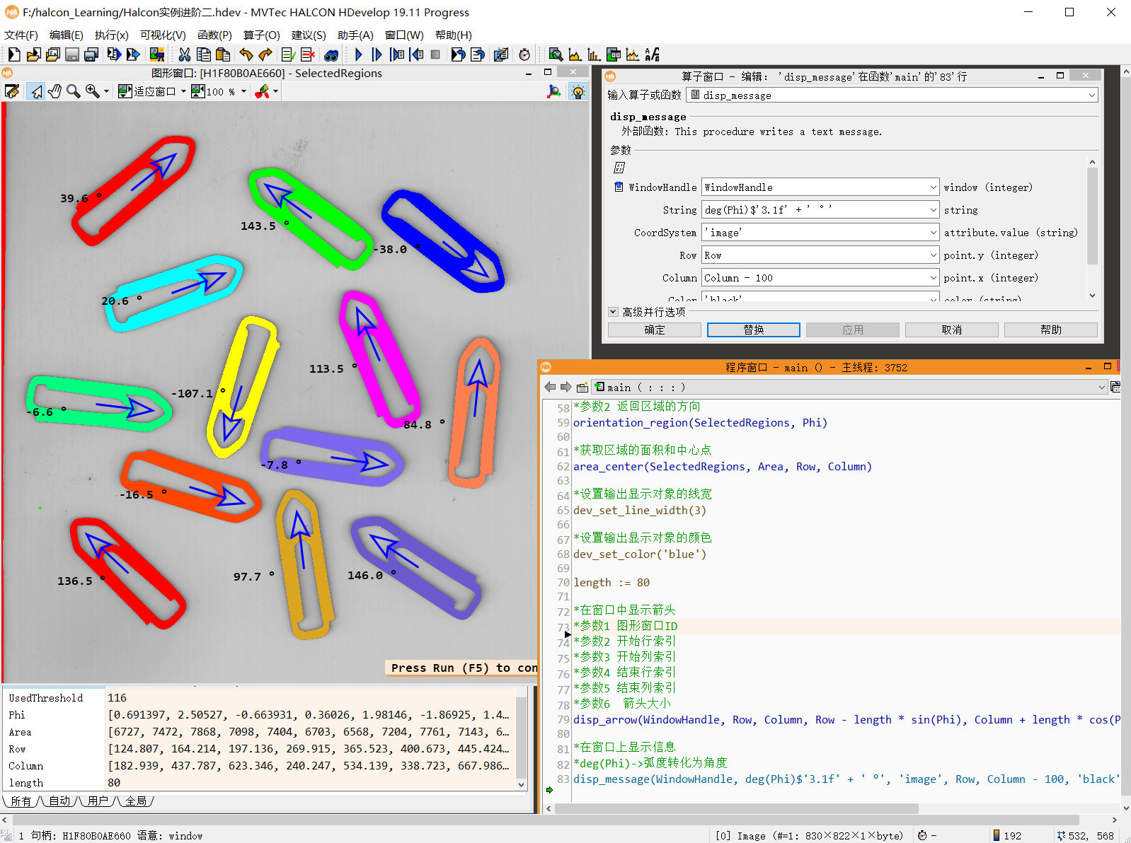Toggle the lightbulb icon in graphics window toolbar
The height and width of the screenshot is (843, 1131).
click(578, 91)
